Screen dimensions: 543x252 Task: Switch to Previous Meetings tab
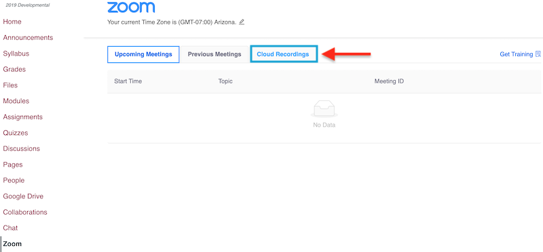214,54
